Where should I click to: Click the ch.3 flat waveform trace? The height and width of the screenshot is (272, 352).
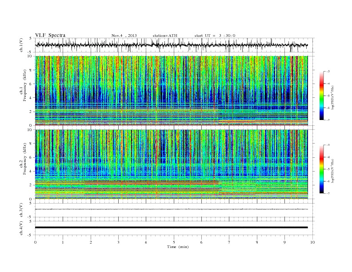pos(171,209)
